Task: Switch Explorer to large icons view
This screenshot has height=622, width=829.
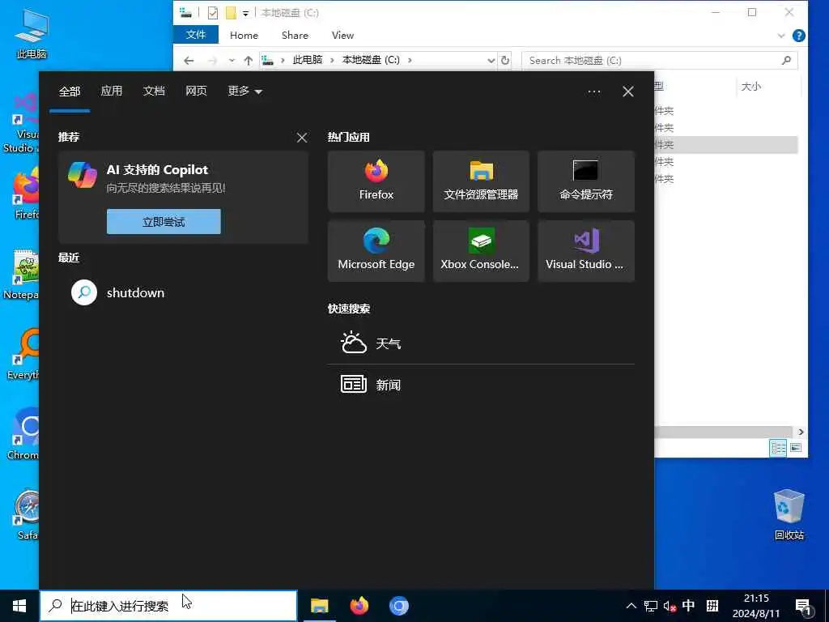Action: coord(795,448)
